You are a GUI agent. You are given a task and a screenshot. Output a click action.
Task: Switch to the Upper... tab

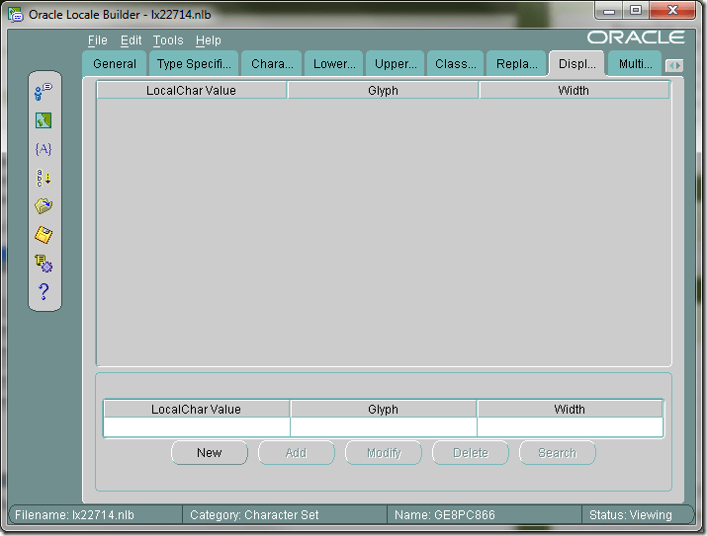[396, 64]
